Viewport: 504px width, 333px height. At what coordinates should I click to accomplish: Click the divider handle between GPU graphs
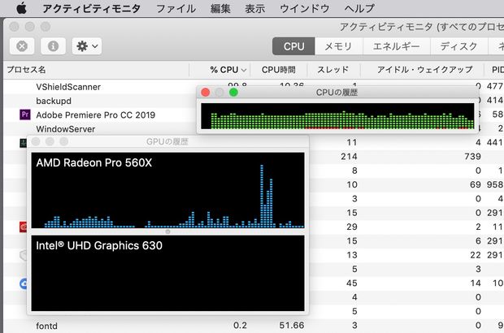click(167, 231)
